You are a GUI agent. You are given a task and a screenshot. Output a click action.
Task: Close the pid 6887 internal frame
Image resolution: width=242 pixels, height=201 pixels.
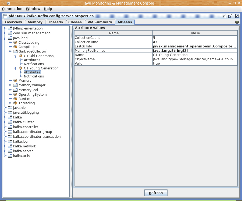click(x=237, y=16)
